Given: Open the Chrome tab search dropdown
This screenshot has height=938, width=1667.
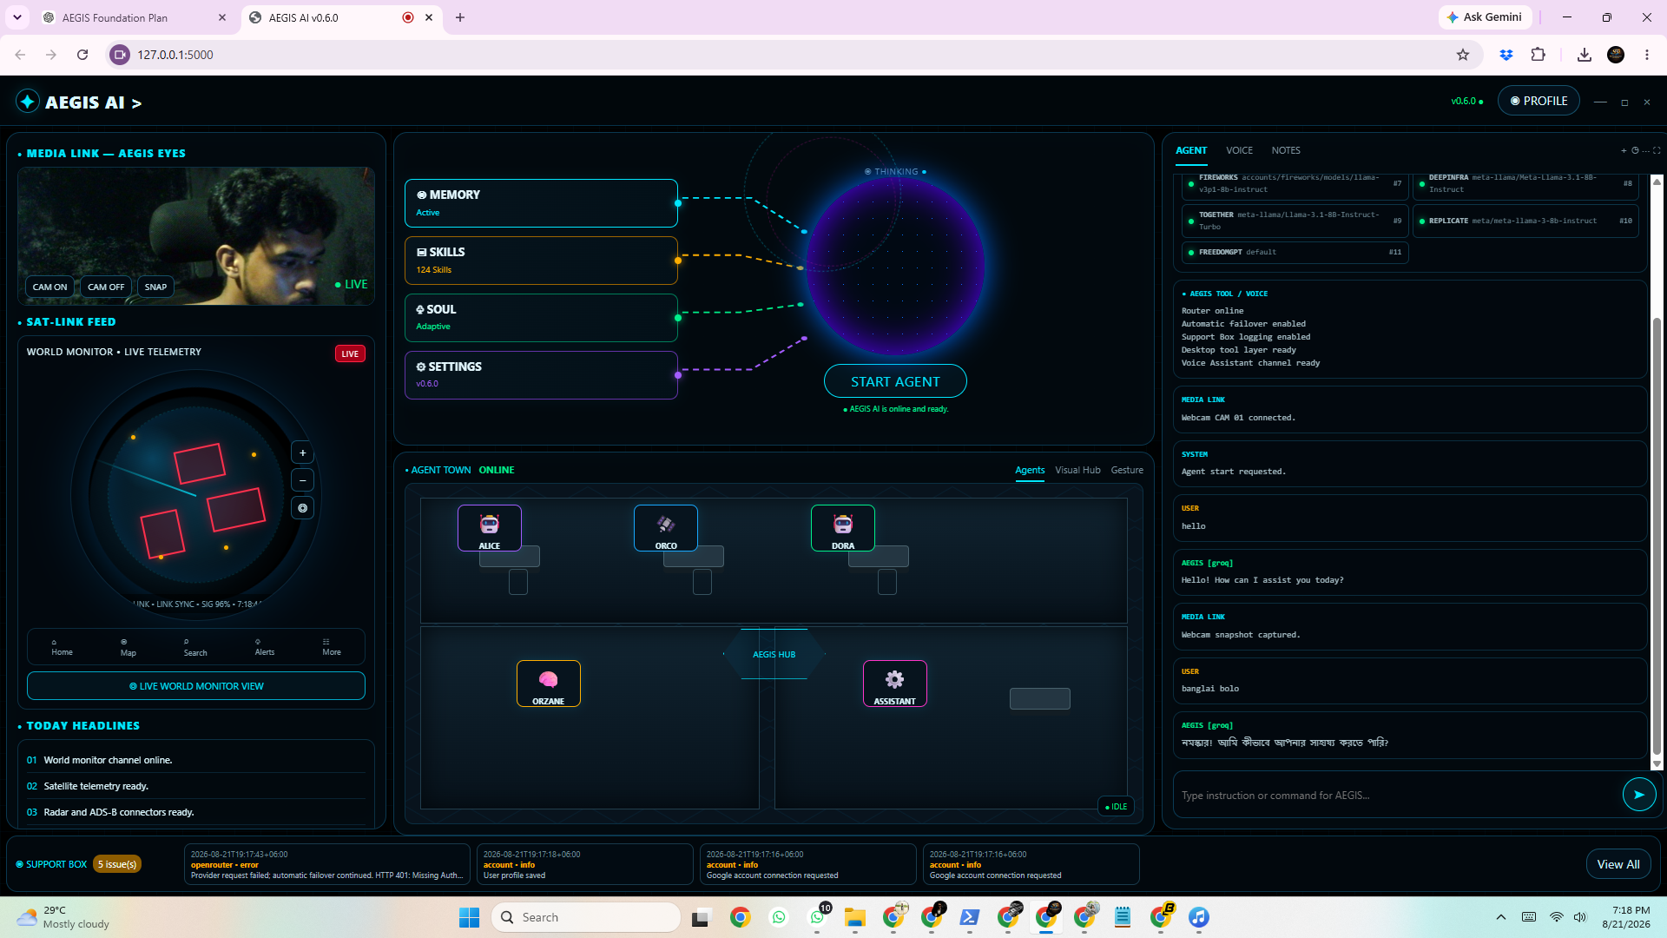Looking at the screenshot, I should click(x=17, y=17).
